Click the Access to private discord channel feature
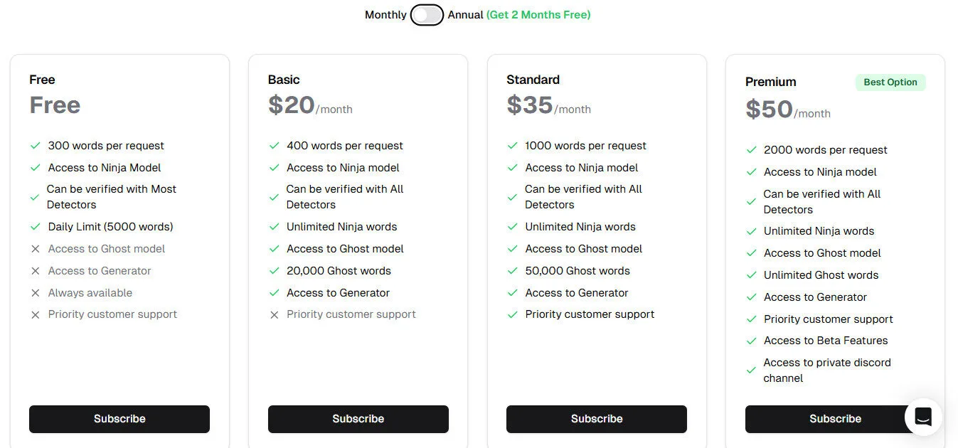958x448 pixels. click(827, 370)
